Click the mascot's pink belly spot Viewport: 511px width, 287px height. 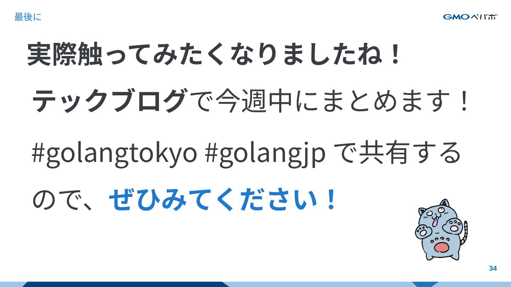point(441,247)
